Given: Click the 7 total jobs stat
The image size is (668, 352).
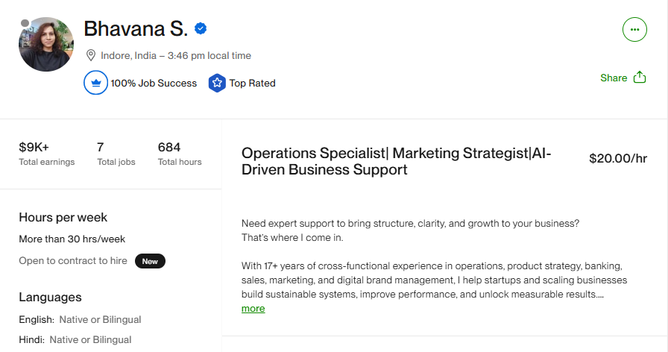Looking at the screenshot, I should click(x=101, y=147).
